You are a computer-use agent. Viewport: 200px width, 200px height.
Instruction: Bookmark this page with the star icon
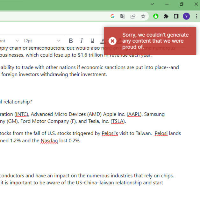pos(143,16)
